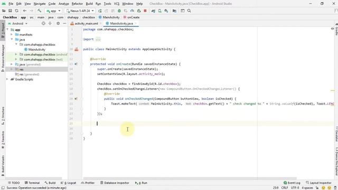Switch to activity_main.xml tab
The width and height of the screenshot is (338, 190).
86,23
